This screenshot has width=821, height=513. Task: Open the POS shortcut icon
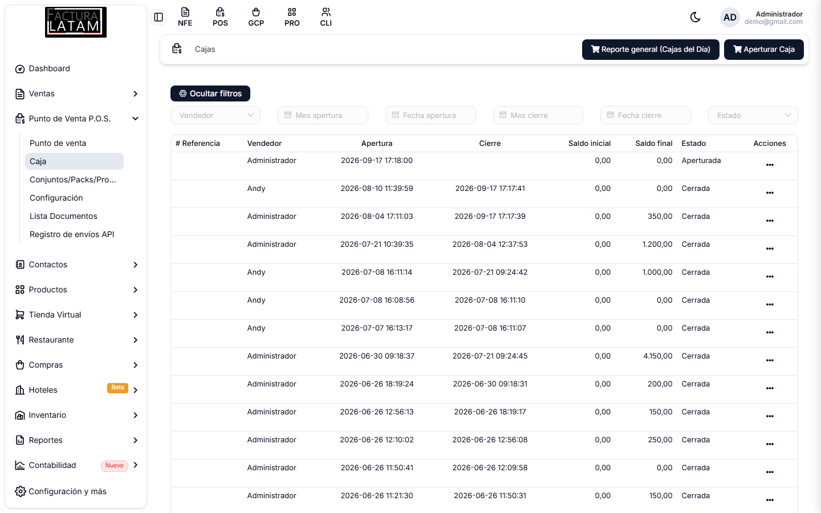tap(220, 17)
